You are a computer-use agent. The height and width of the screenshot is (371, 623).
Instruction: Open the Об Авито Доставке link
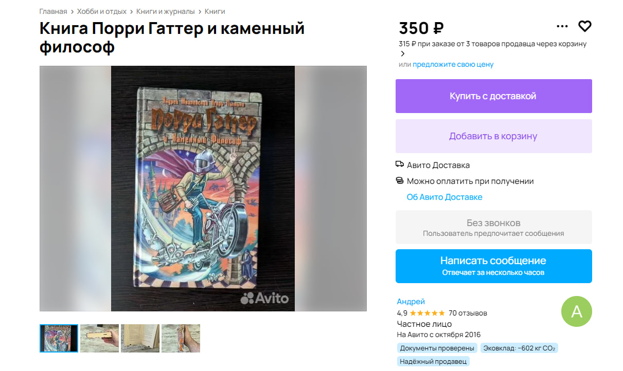coord(444,197)
